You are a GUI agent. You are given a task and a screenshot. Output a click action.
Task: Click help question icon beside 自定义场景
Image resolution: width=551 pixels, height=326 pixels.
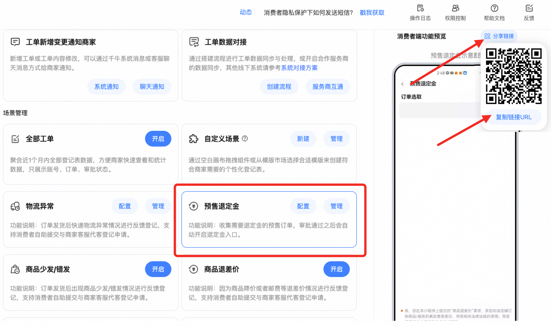coord(245,138)
